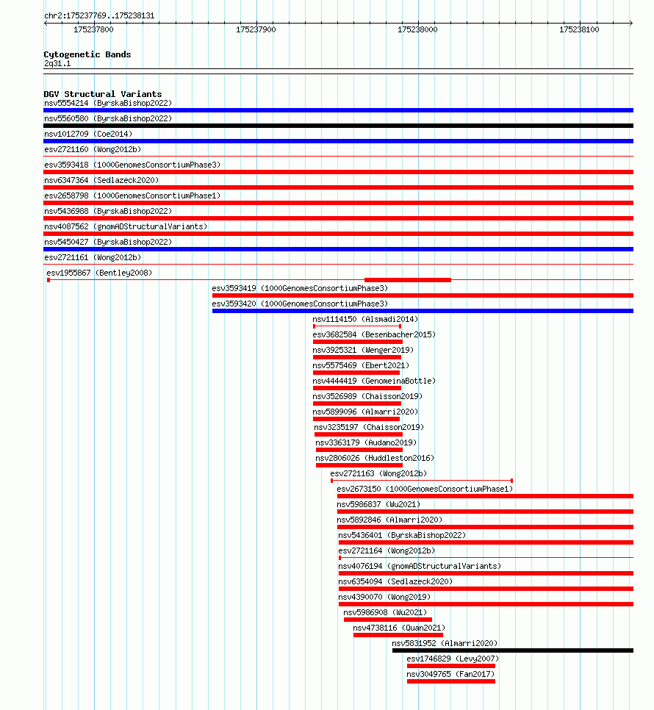Click the red bar under nsv4738116 (Quan2021)
This screenshot has height=710, width=654.
point(398,635)
